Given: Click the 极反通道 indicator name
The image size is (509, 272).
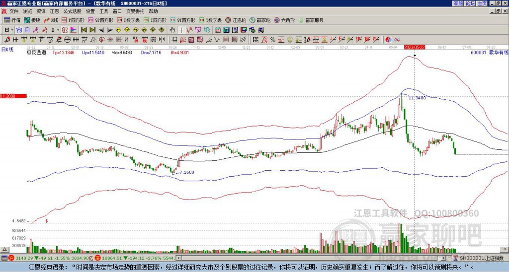Looking at the screenshot, I should (x=36, y=52).
